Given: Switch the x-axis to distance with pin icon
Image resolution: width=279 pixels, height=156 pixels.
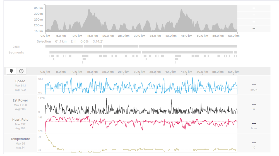Looking at the screenshot, I should (11, 71).
